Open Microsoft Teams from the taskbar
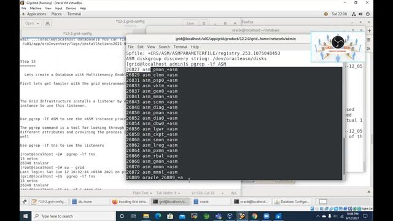 tap(218, 216)
